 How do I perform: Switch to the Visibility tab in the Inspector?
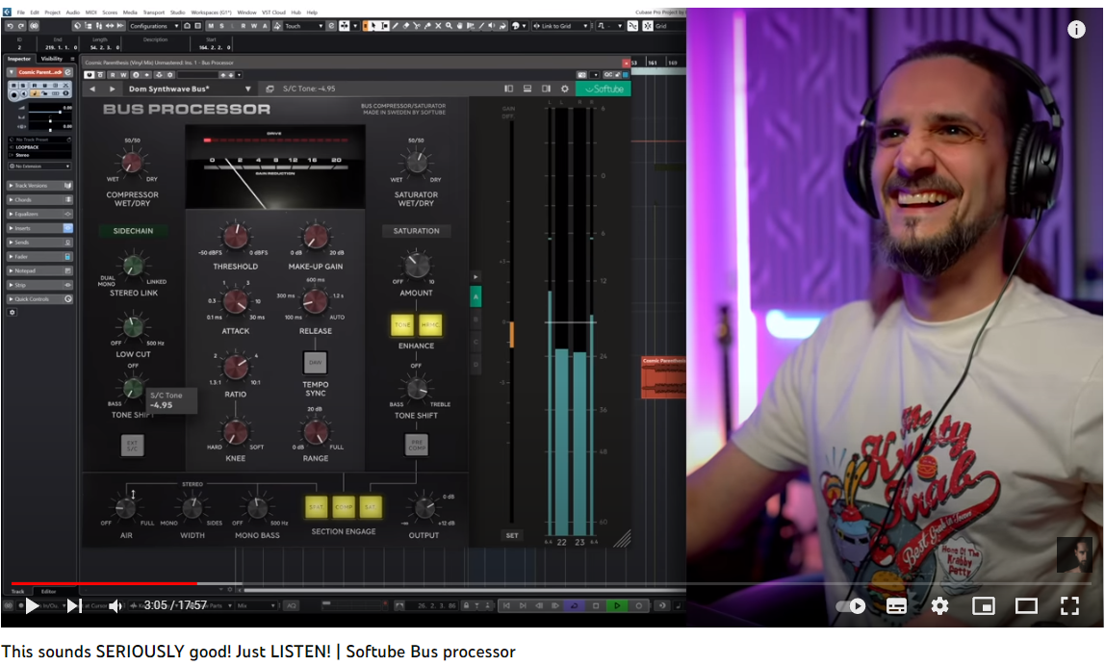52,58
